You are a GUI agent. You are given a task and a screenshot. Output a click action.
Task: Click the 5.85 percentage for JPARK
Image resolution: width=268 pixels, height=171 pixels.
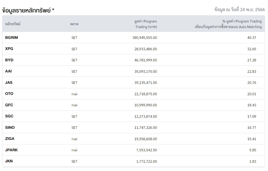(253, 150)
